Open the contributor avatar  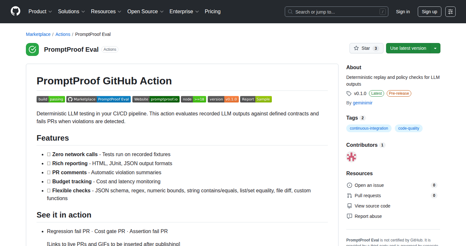pyautogui.click(x=351, y=157)
